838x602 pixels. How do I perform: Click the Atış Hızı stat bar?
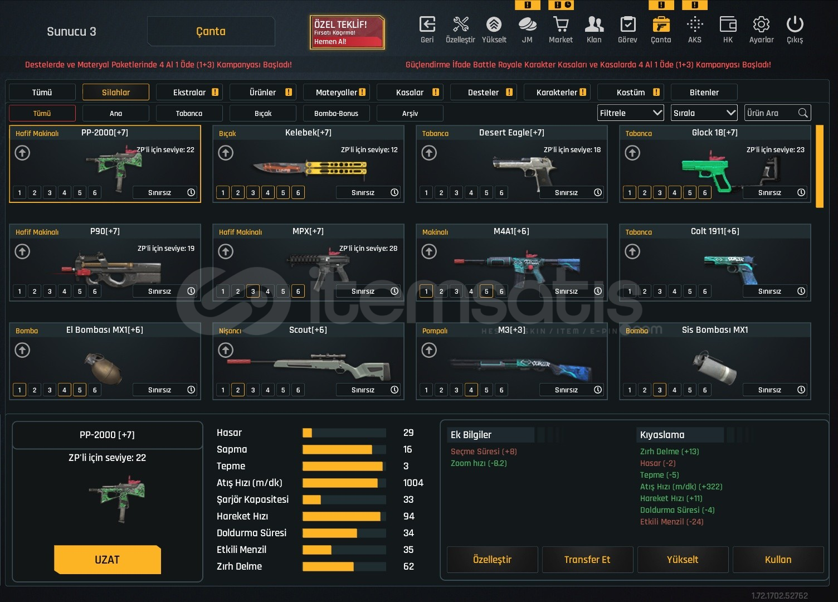tap(344, 483)
